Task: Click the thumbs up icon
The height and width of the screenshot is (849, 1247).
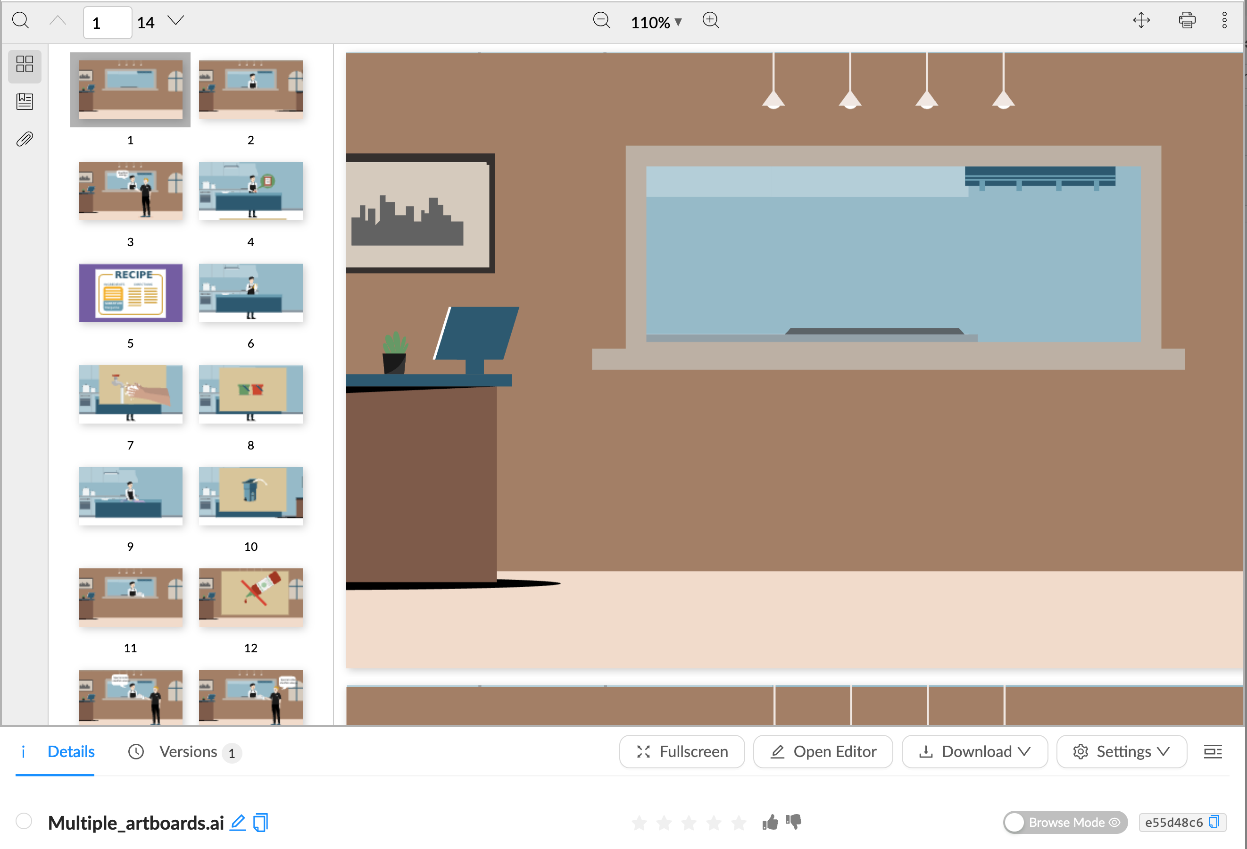Action: pyautogui.click(x=770, y=822)
